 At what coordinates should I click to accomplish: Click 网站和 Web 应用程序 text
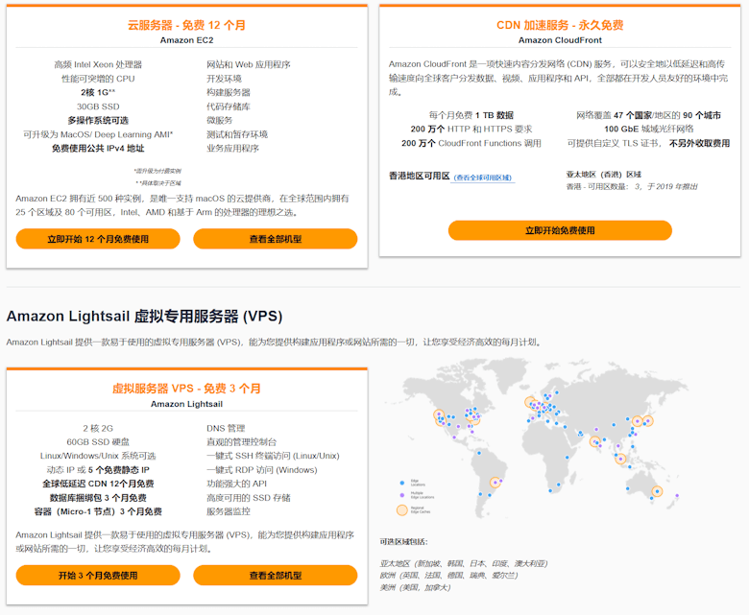pyautogui.click(x=249, y=64)
